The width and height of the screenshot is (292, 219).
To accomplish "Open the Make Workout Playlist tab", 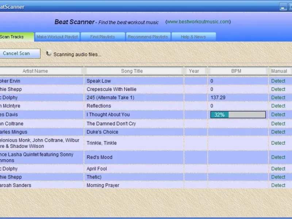I will coord(57,37).
